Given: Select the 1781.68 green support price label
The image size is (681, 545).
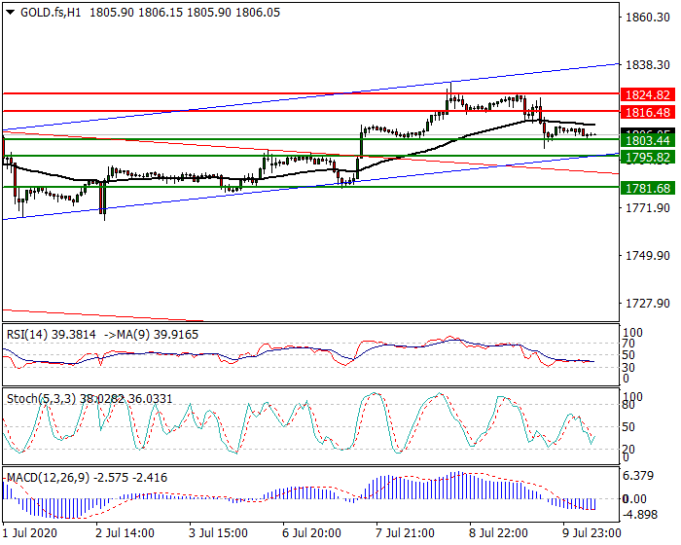Looking at the screenshot, I should click(648, 188).
